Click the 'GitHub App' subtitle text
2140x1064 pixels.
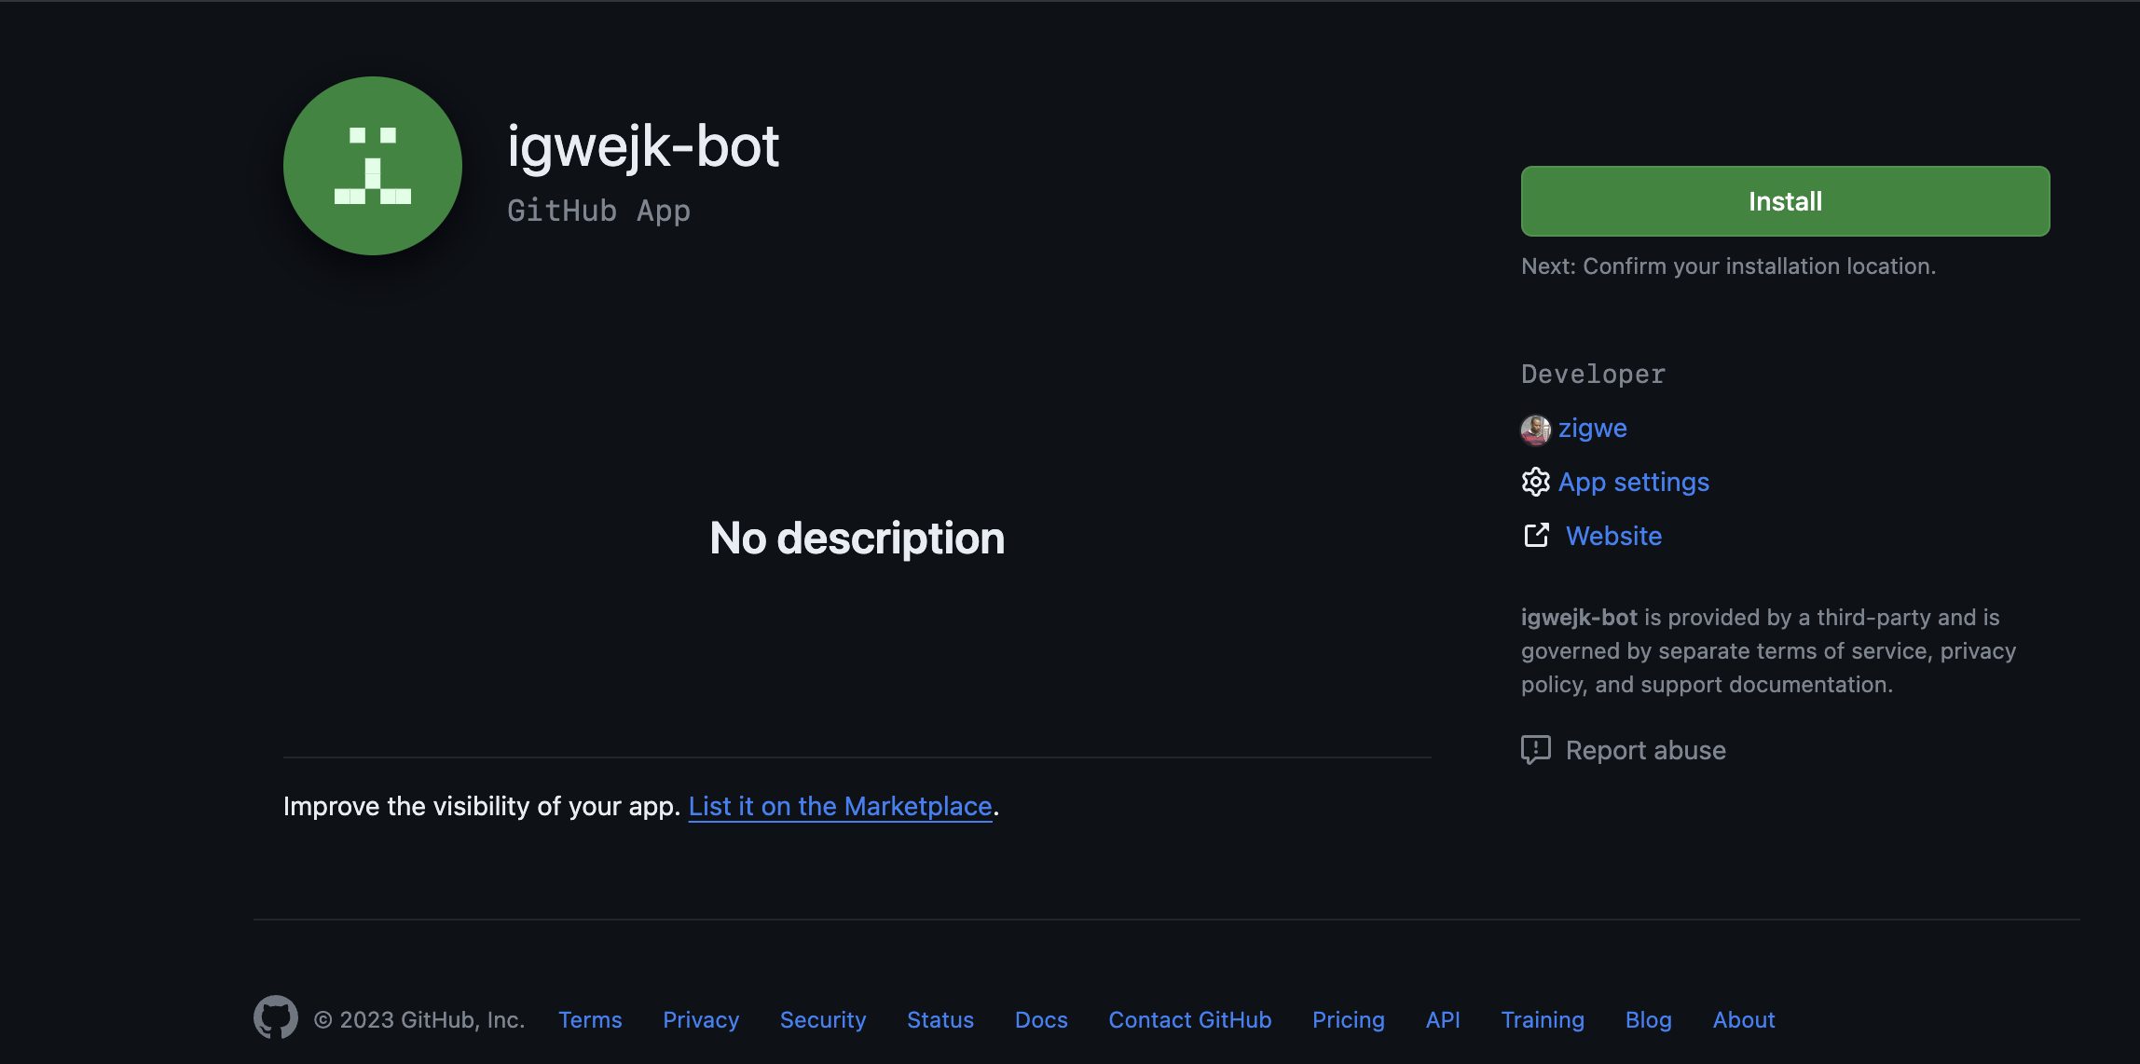[598, 211]
